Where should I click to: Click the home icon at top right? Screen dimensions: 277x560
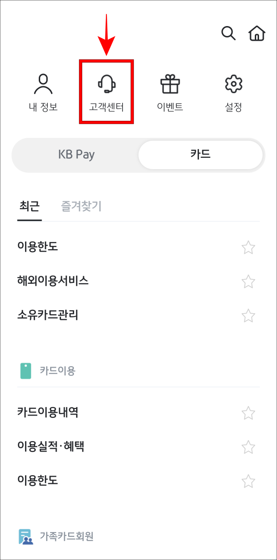(256, 33)
